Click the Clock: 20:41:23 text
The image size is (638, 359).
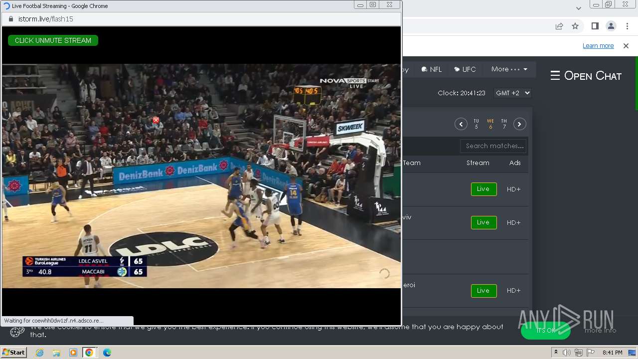point(462,93)
